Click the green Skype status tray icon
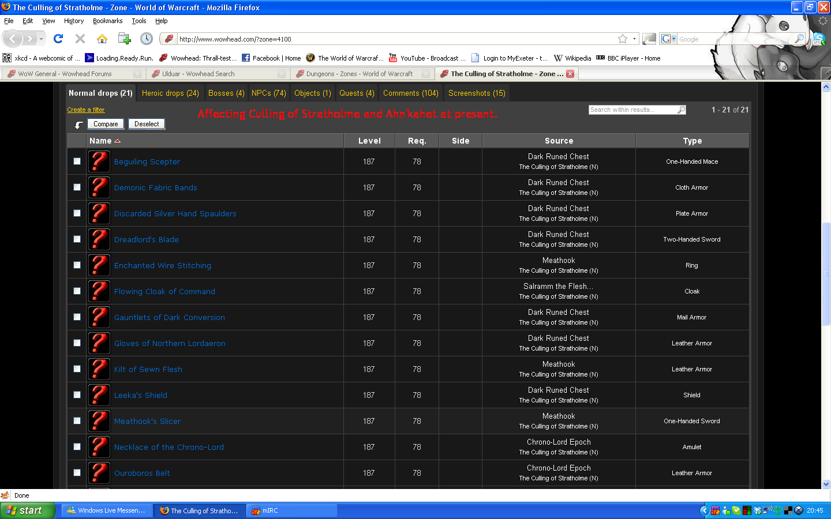Screen dimensions: 831x519 [736, 510]
